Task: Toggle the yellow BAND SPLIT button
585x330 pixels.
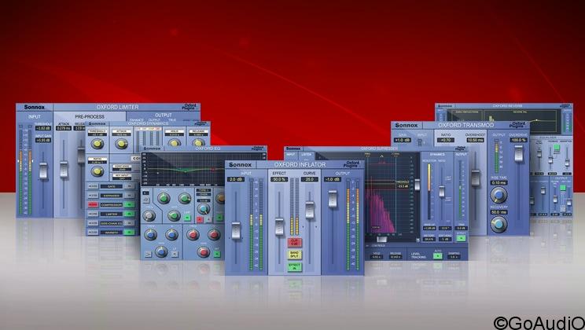Action: (x=294, y=255)
